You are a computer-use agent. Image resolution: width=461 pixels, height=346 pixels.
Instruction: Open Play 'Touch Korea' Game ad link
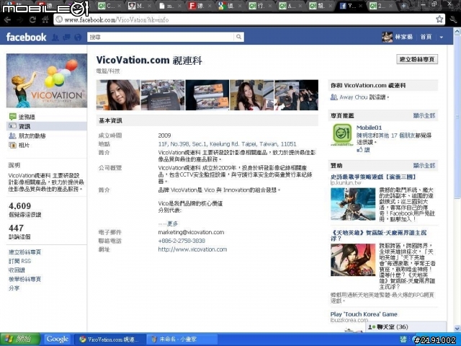coord(364,314)
